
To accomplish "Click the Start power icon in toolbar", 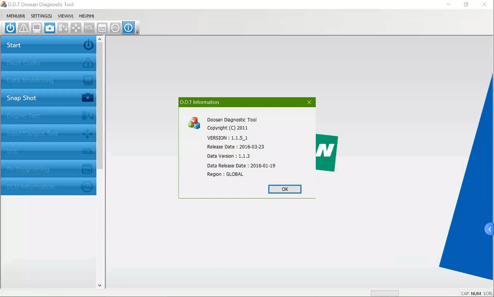I will pyautogui.click(x=10, y=28).
